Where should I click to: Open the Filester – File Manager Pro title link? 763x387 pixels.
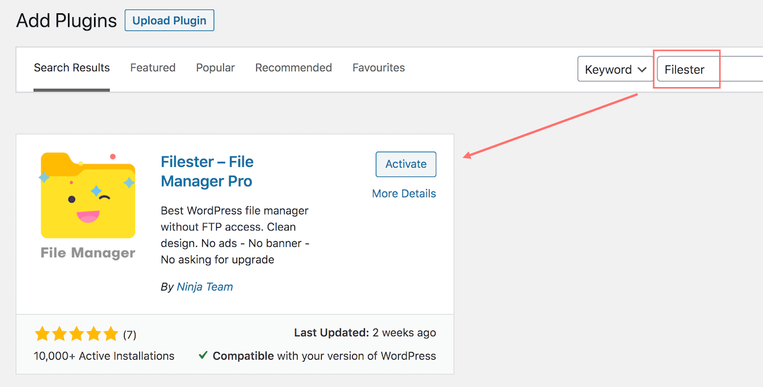[x=207, y=171]
